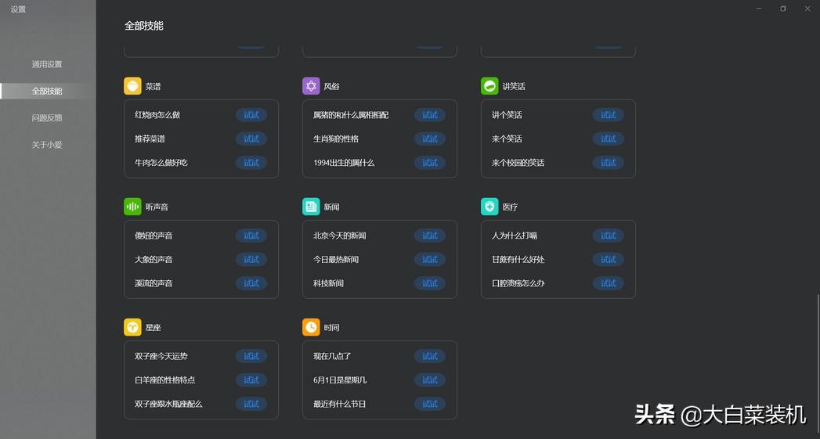This screenshot has width=820, height=439.
Task: Click the yellow 星座 zodiac icon
Action: coord(132,327)
